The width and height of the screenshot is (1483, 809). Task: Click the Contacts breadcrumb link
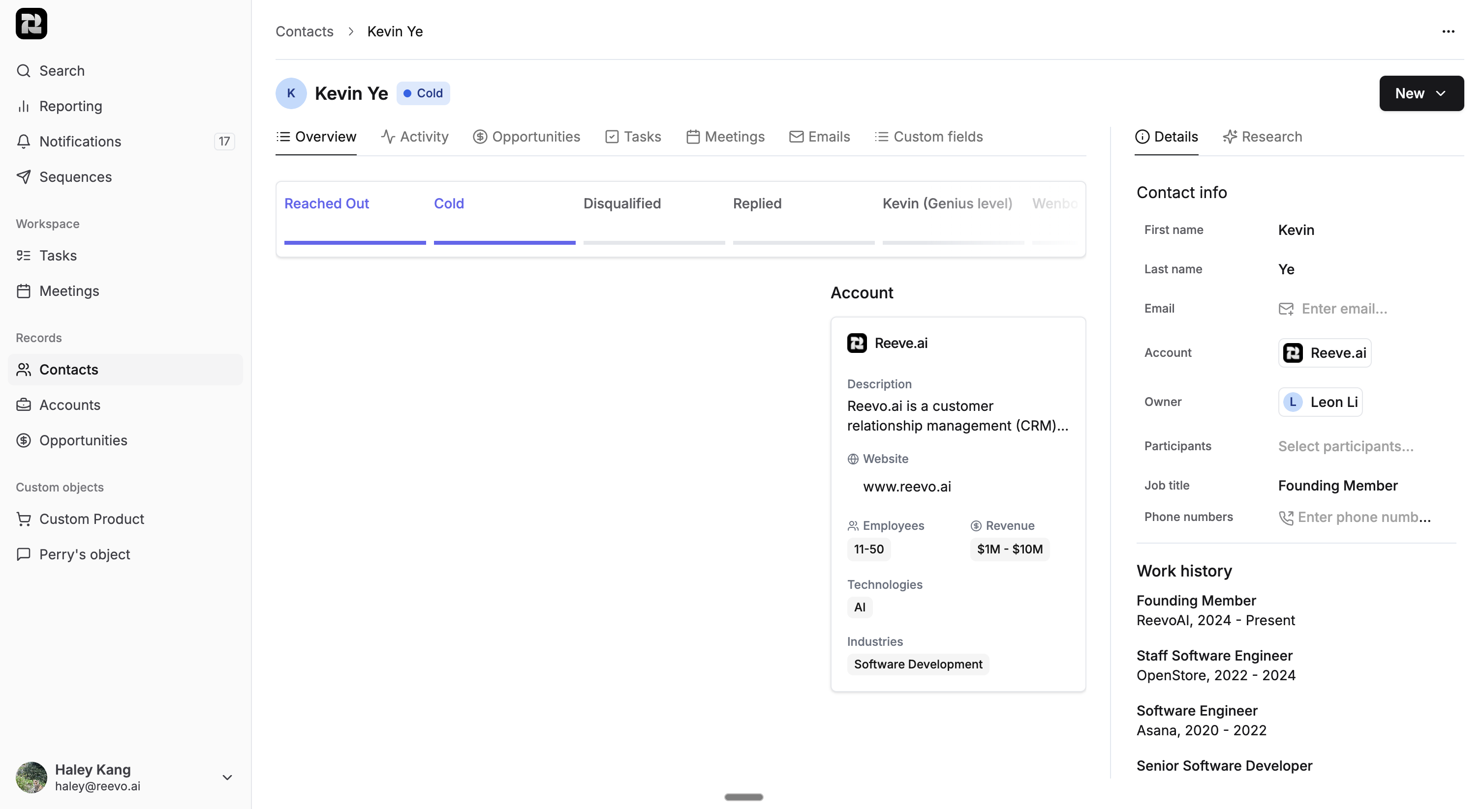point(304,31)
